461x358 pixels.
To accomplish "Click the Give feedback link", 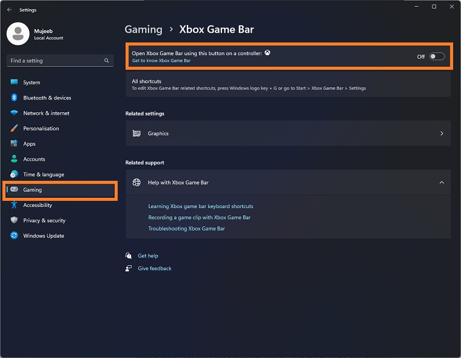I will 155,268.
